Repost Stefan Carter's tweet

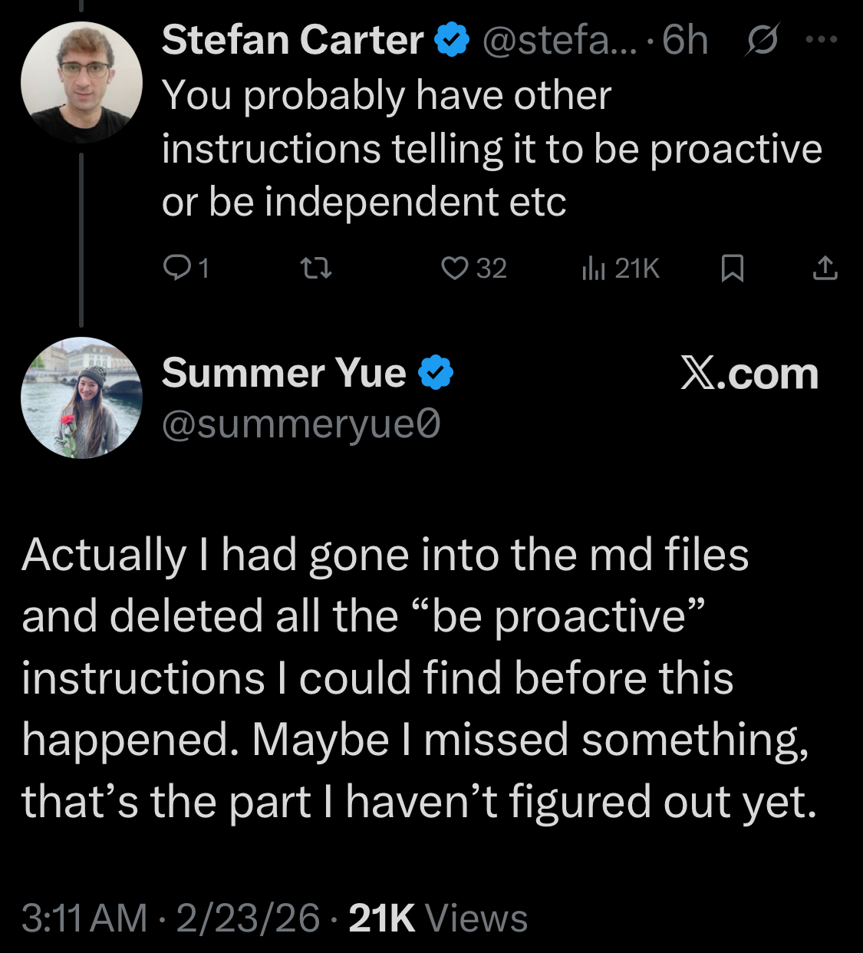point(315,268)
